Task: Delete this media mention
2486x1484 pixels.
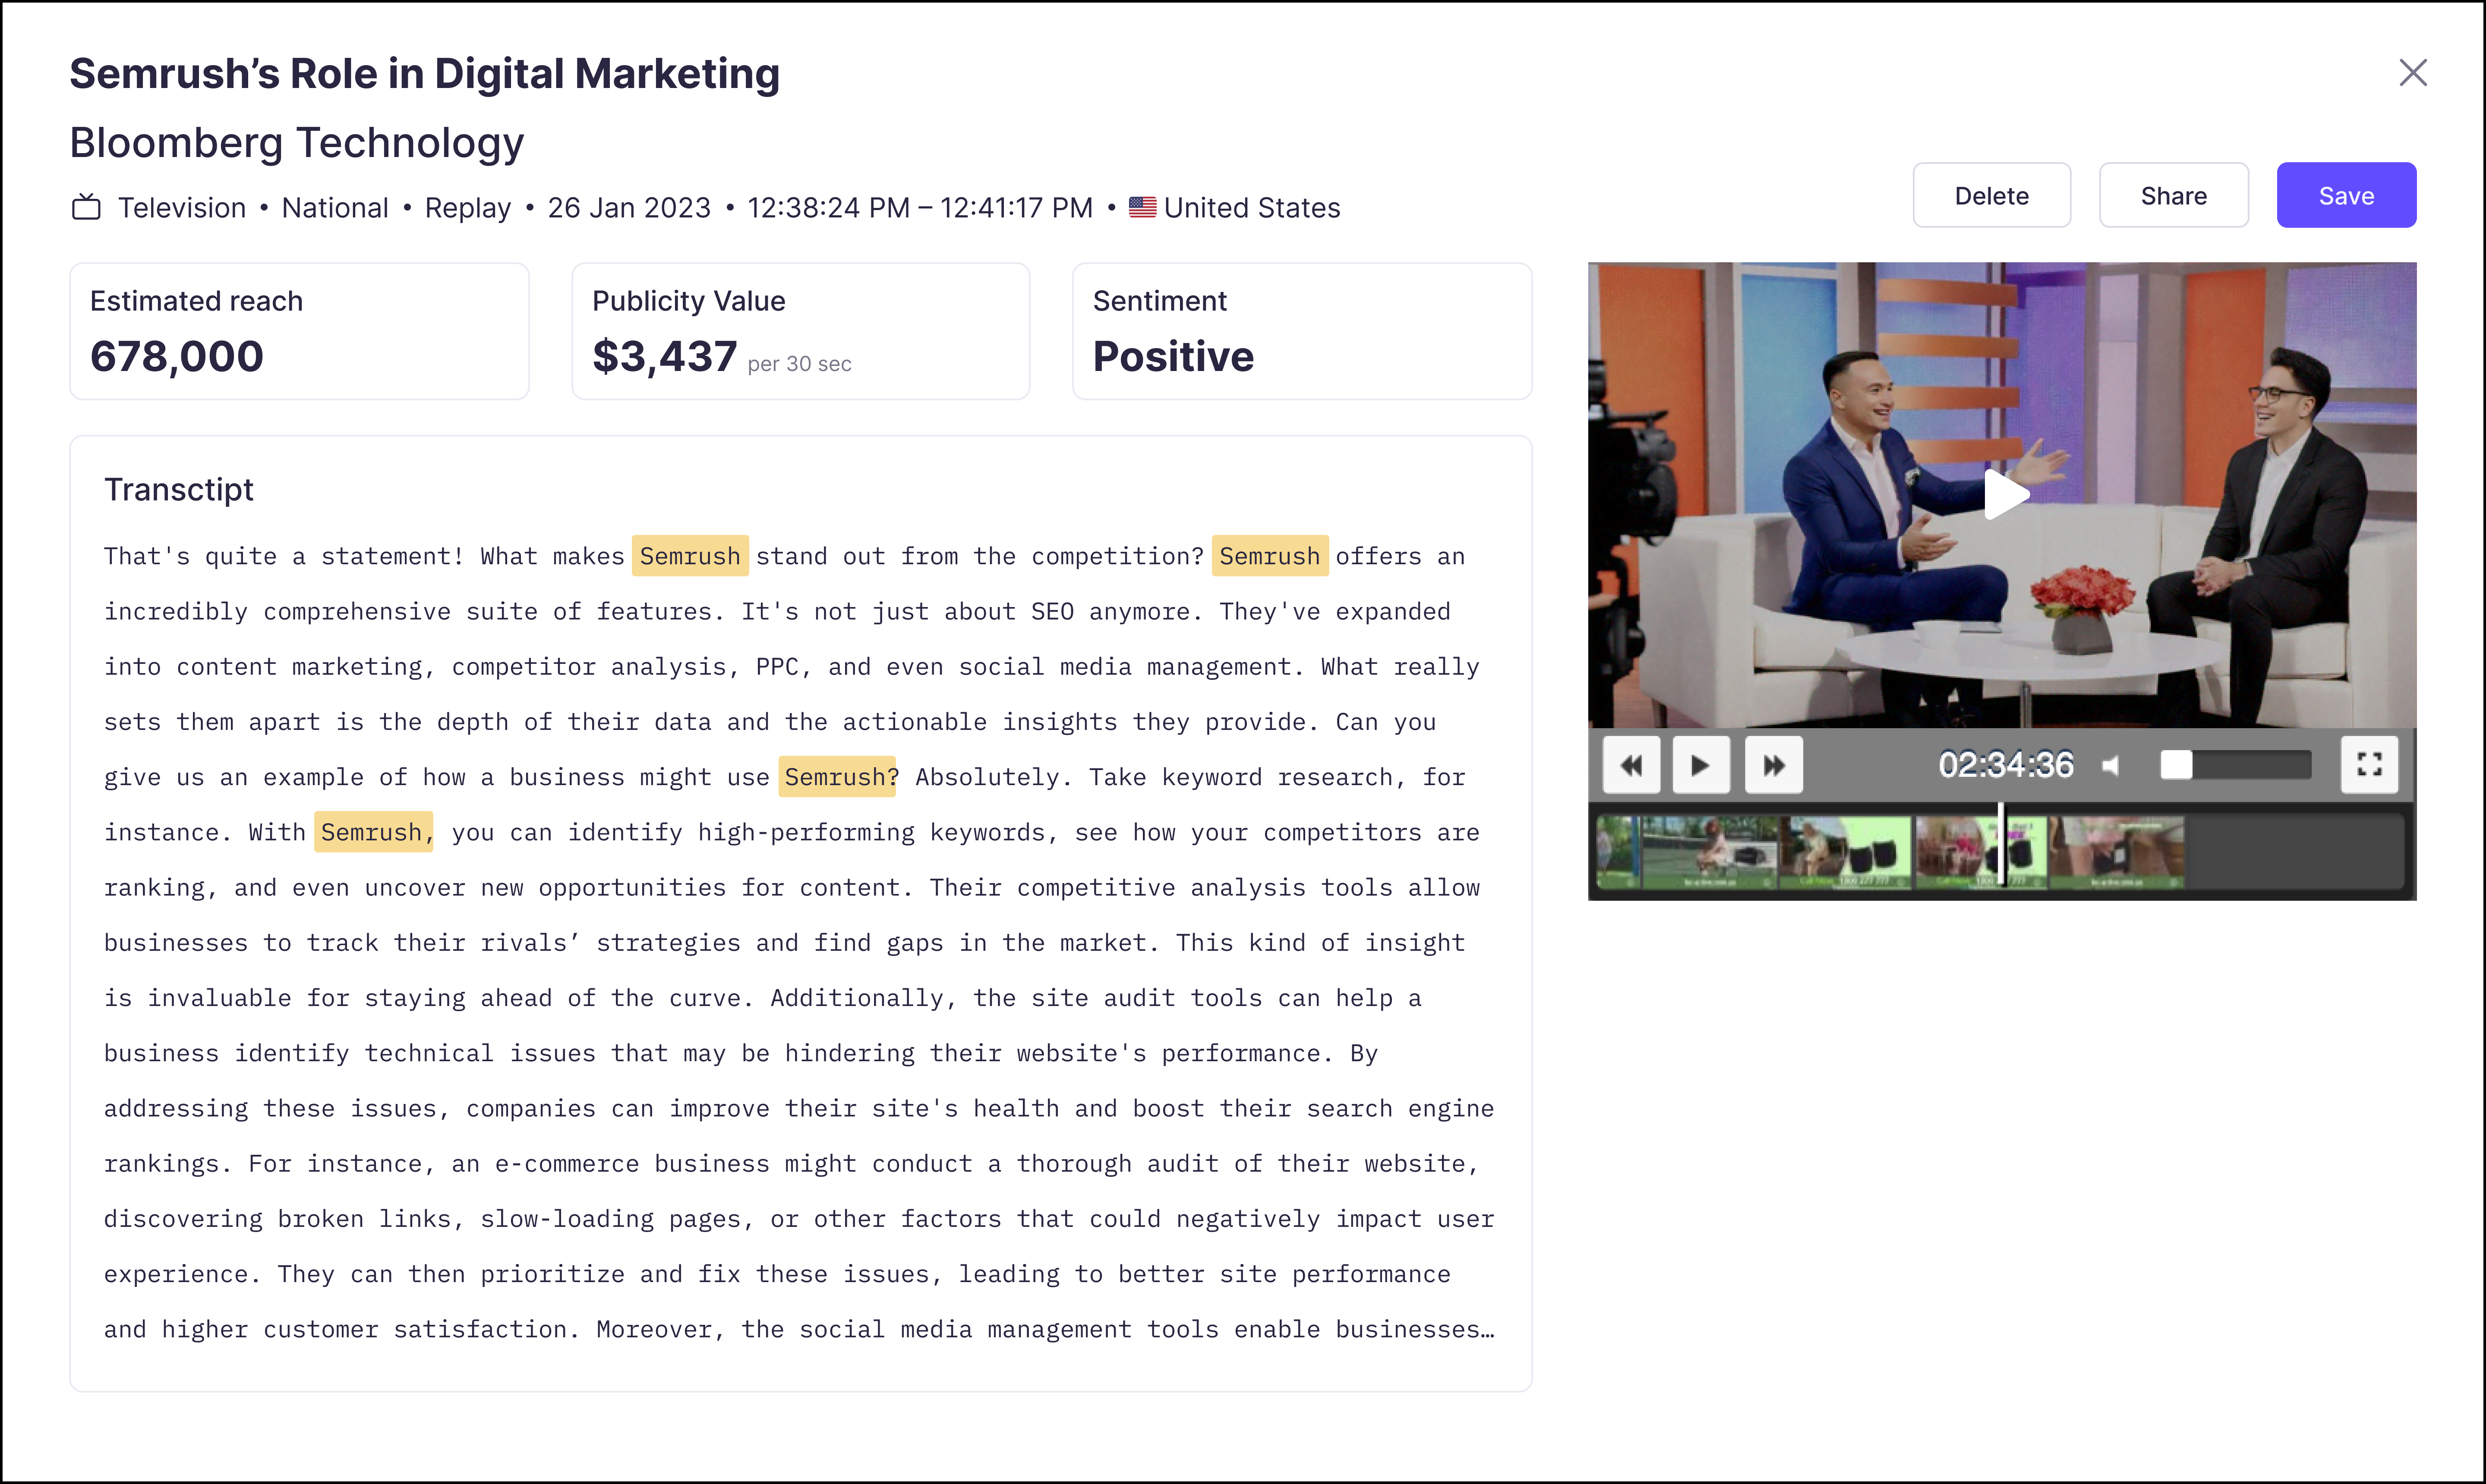Action: pyautogui.click(x=1991, y=196)
